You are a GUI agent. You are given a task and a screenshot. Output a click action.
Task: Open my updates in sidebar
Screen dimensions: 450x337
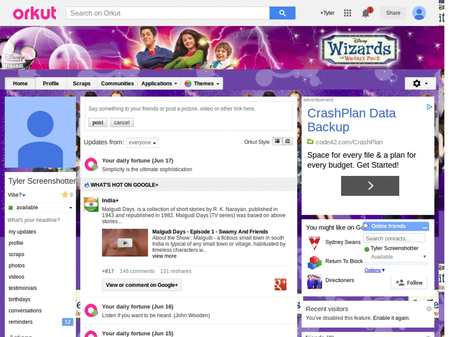(22, 232)
